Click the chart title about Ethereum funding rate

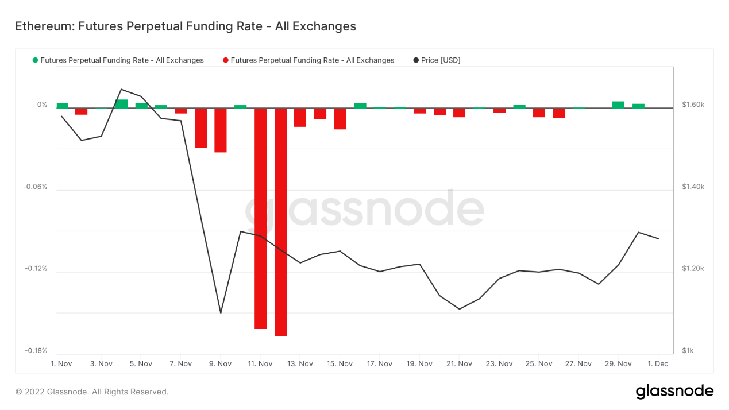point(186,26)
